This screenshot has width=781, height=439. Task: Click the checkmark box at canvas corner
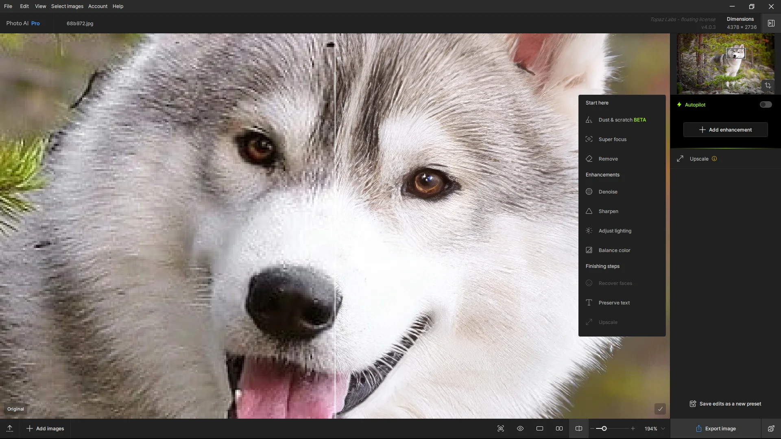click(x=660, y=409)
